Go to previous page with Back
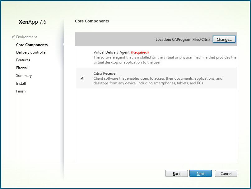 pos(177,174)
